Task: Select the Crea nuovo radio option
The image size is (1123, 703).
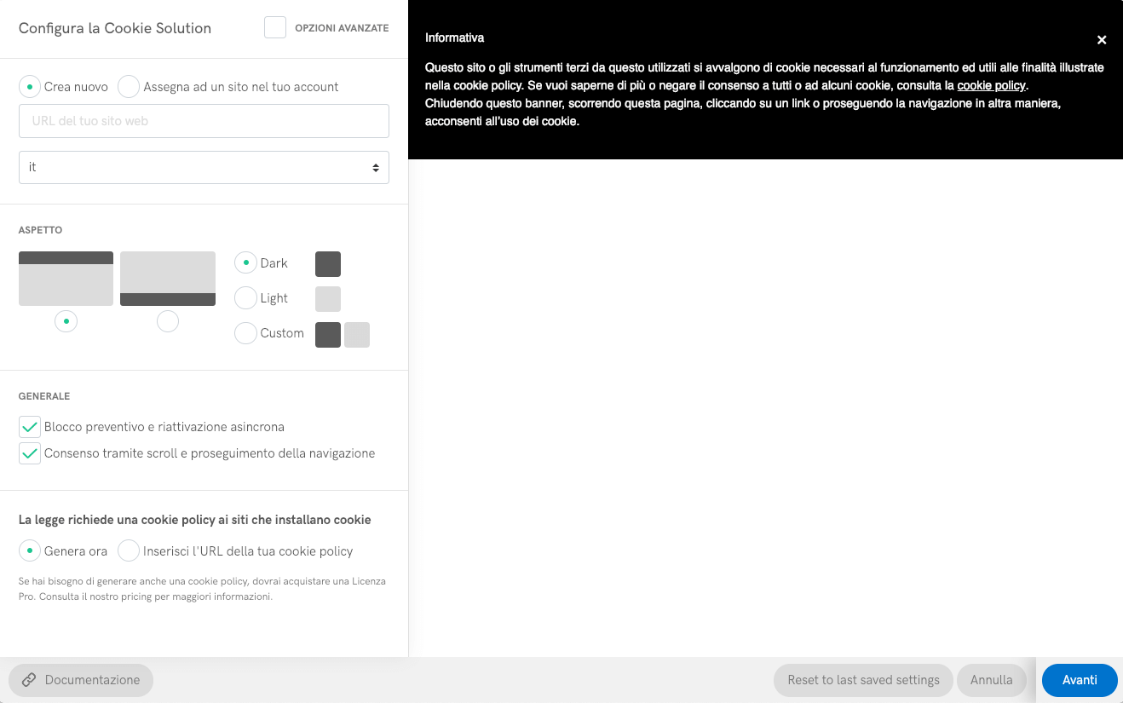Action: pyautogui.click(x=30, y=87)
